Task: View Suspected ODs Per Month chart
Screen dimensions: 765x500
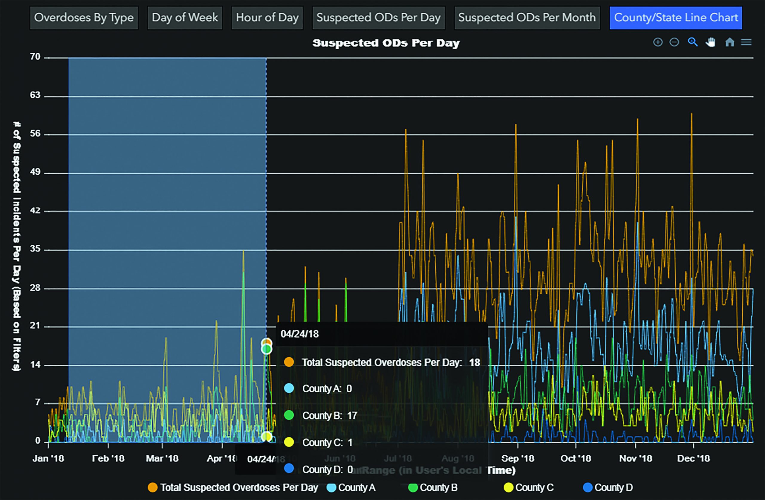Action: pos(527,18)
